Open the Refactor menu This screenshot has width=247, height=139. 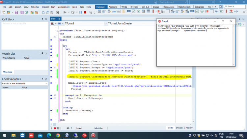(x=35, y=7)
